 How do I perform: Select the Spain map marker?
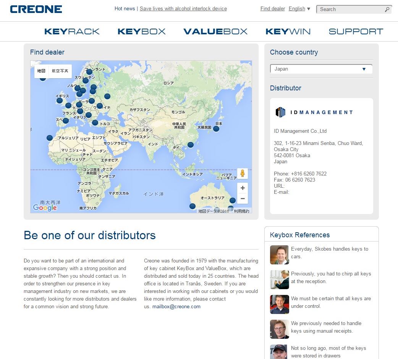(65, 121)
